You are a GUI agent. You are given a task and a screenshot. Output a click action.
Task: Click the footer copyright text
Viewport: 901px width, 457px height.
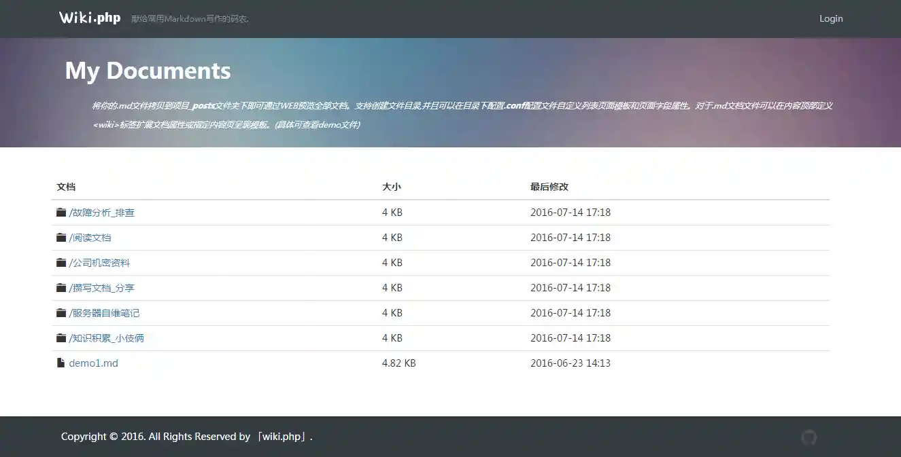187,437
